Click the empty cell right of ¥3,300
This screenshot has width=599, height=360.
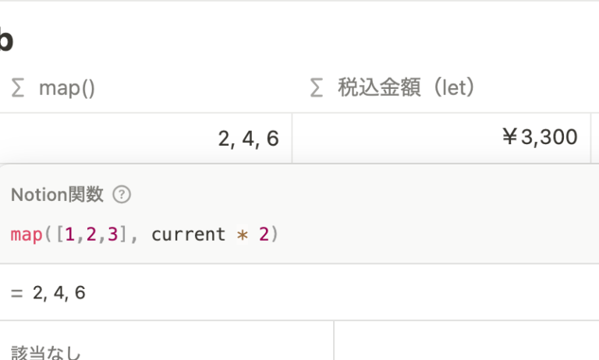tap(595, 138)
